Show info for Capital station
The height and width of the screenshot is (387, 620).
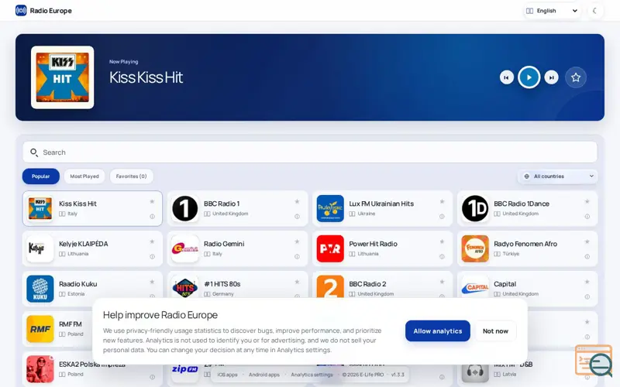tap(587, 296)
